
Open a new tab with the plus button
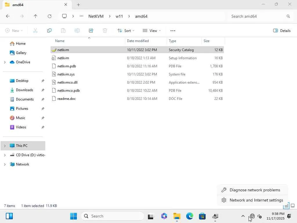point(78,5)
